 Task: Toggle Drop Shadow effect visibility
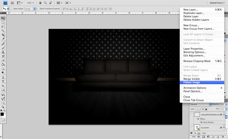[x=201, y=122]
